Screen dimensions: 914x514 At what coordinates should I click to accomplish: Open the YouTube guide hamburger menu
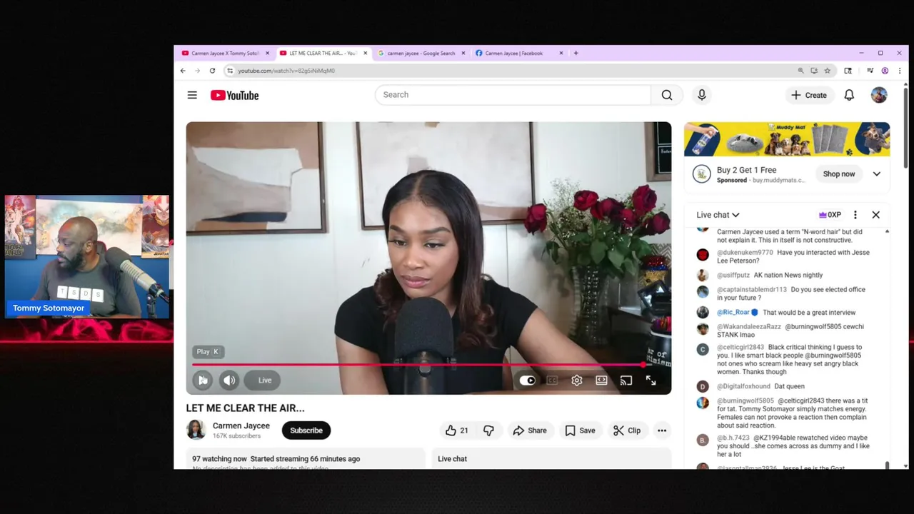[x=192, y=95]
